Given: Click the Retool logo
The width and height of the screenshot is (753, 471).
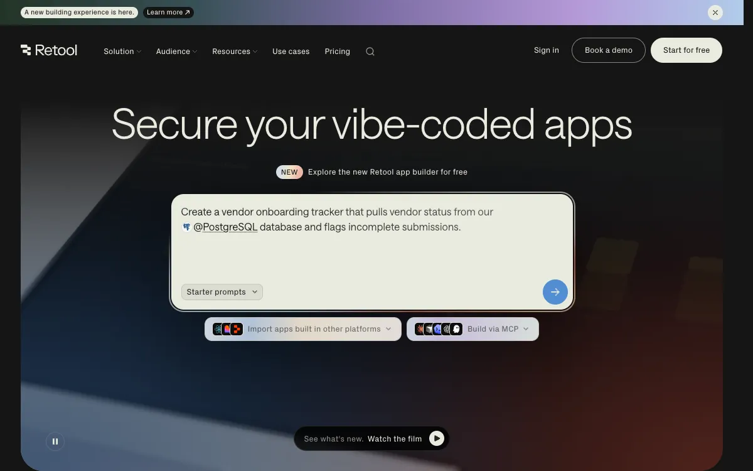Looking at the screenshot, I should click(49, 50).
